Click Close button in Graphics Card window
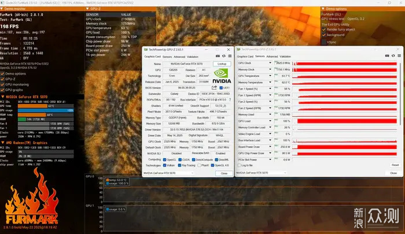Image resolution: width=405 pixels, height=234 pixels. [224, 173]
